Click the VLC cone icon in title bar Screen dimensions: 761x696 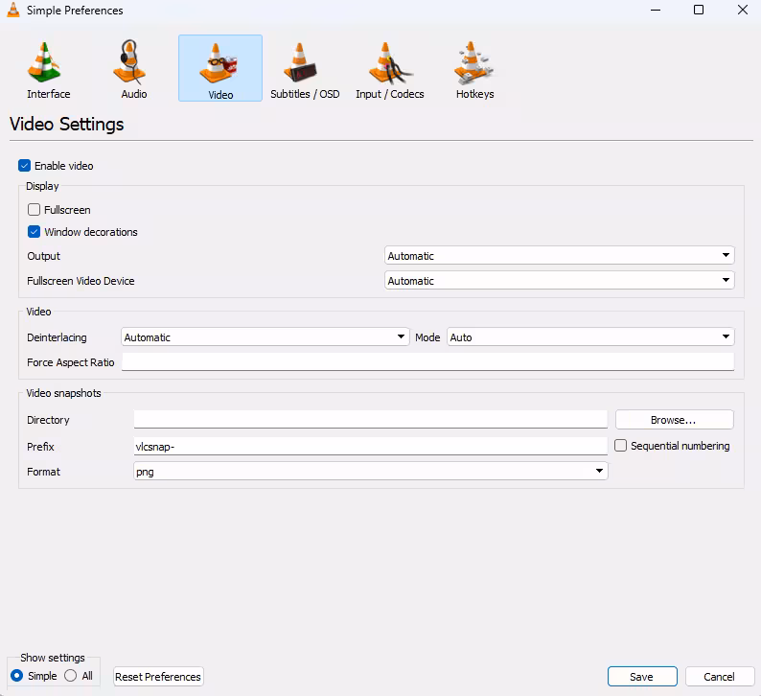click(x=13, y=11)
